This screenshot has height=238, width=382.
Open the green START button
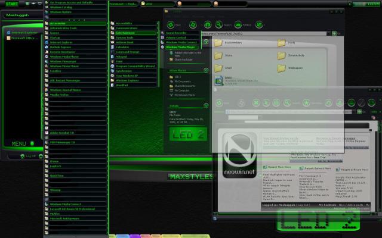[12, 4]
